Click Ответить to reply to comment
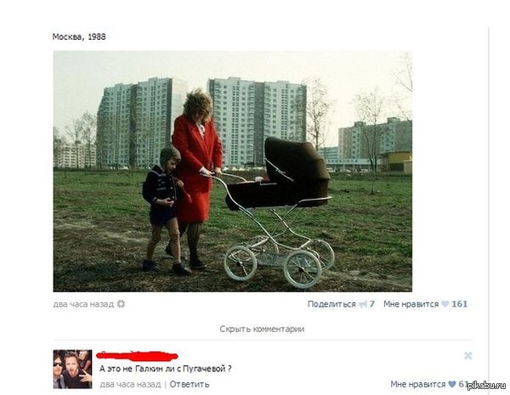Viewport: 510px width, 395px height. click(x=190, y=384)
